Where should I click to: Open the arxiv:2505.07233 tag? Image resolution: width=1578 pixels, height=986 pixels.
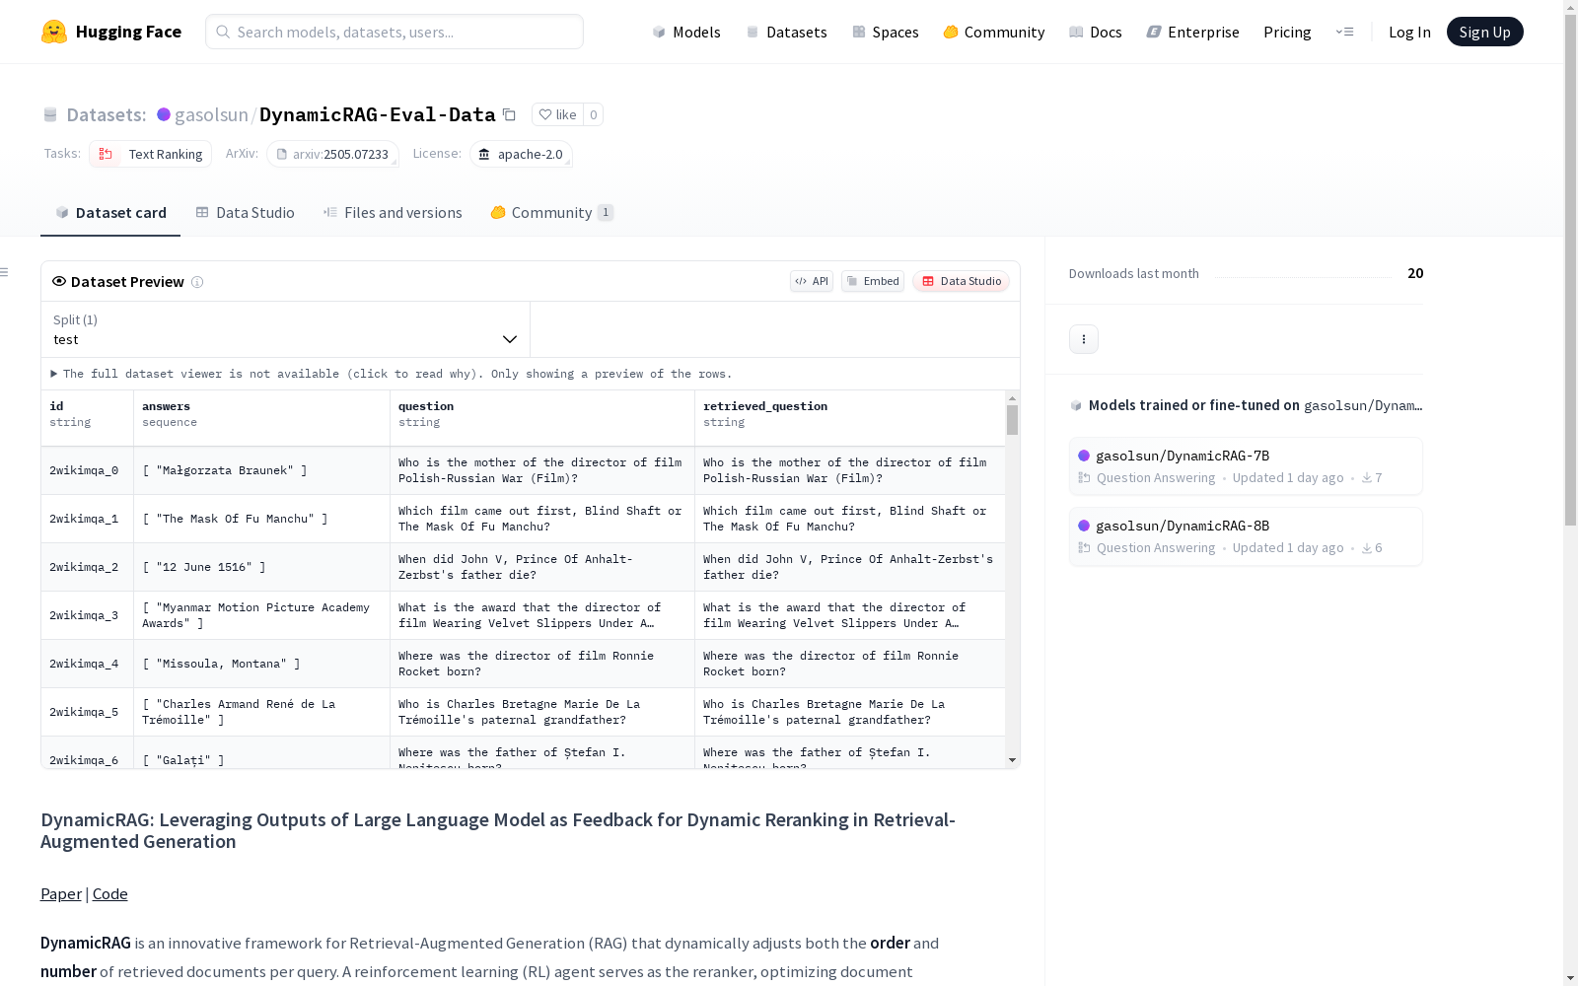(x=332, y=154)
